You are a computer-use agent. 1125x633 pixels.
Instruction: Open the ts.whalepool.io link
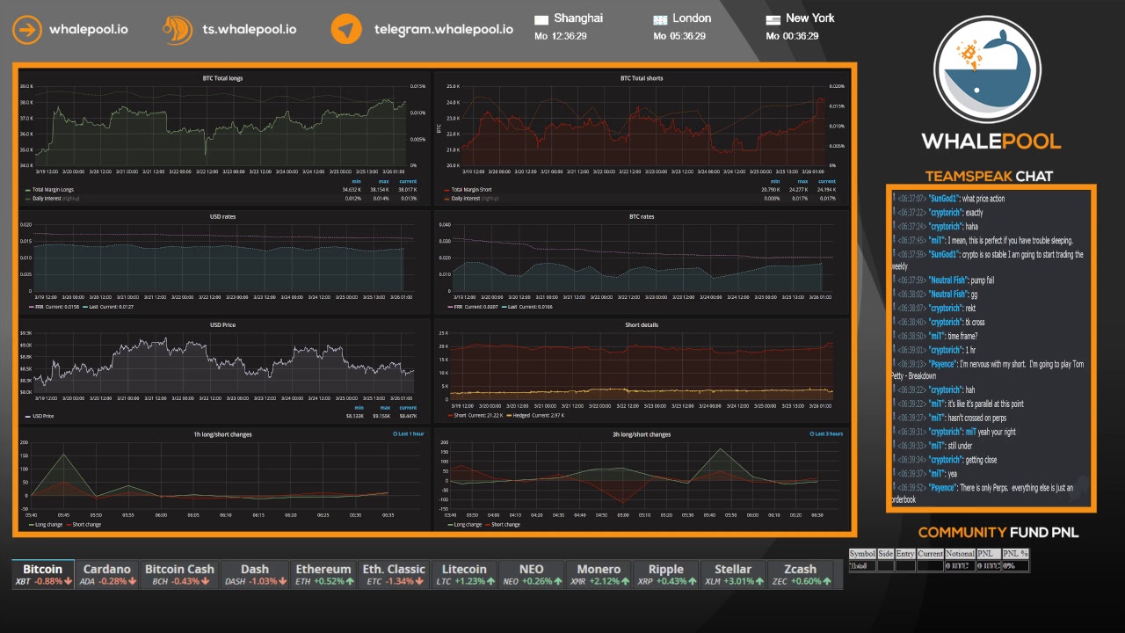pos(250,29)
